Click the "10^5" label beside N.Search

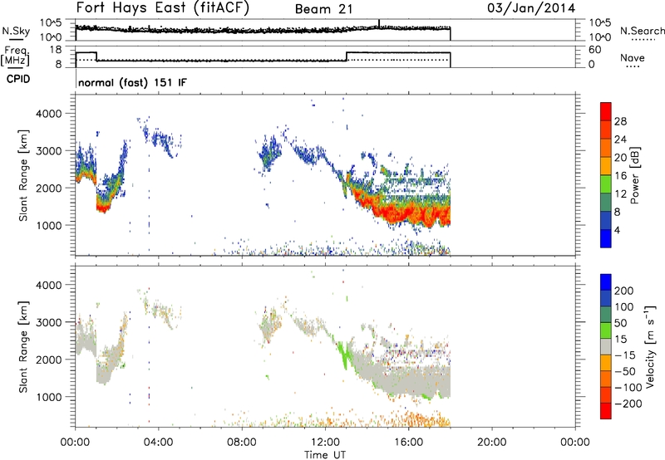pos(600,22)
